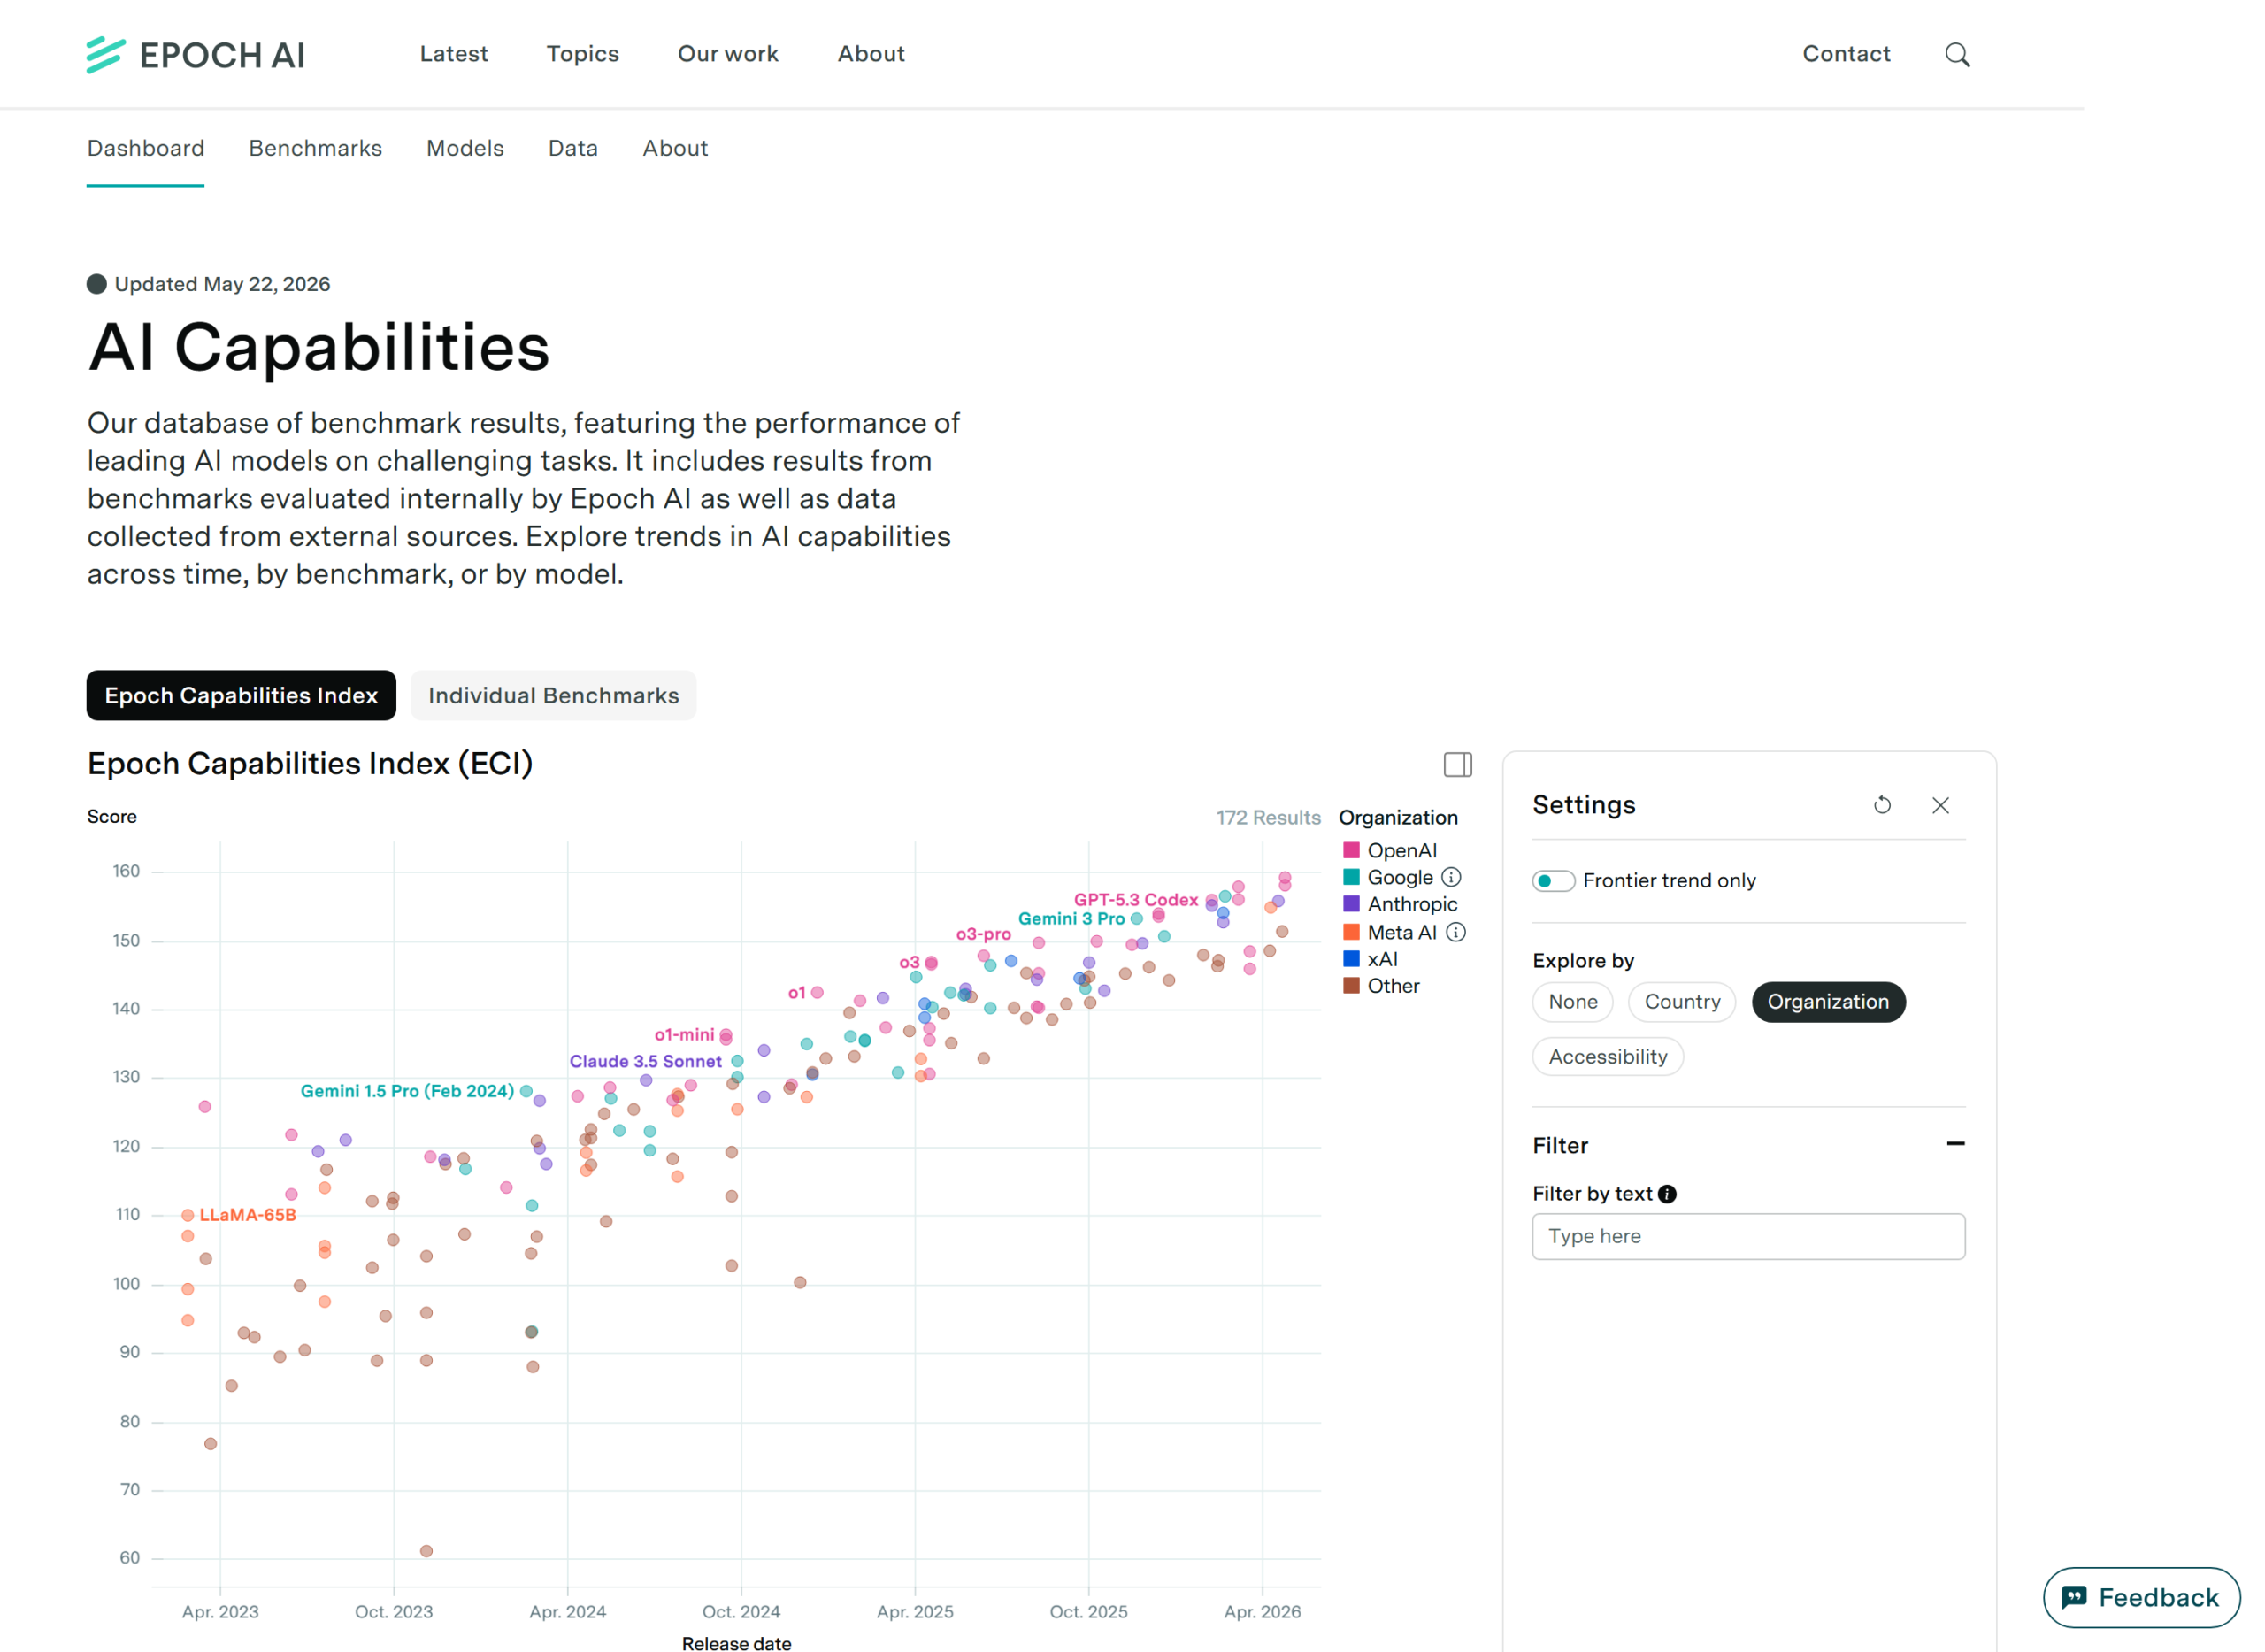Click the Meta AI legend color swatch
This screenshot has width=2265, height=1652.
(1351, 932)
